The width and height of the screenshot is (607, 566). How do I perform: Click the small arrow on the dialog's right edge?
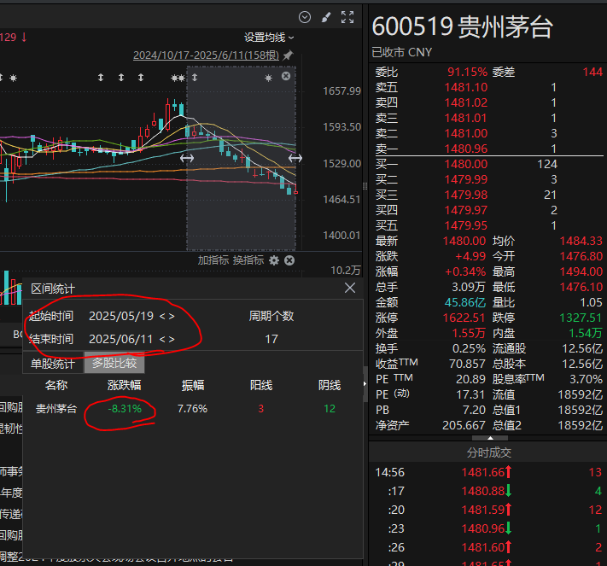(x=365, y=383)
